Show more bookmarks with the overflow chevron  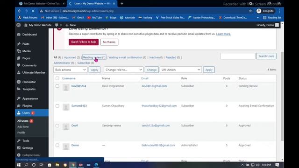(x=258, y=18)
